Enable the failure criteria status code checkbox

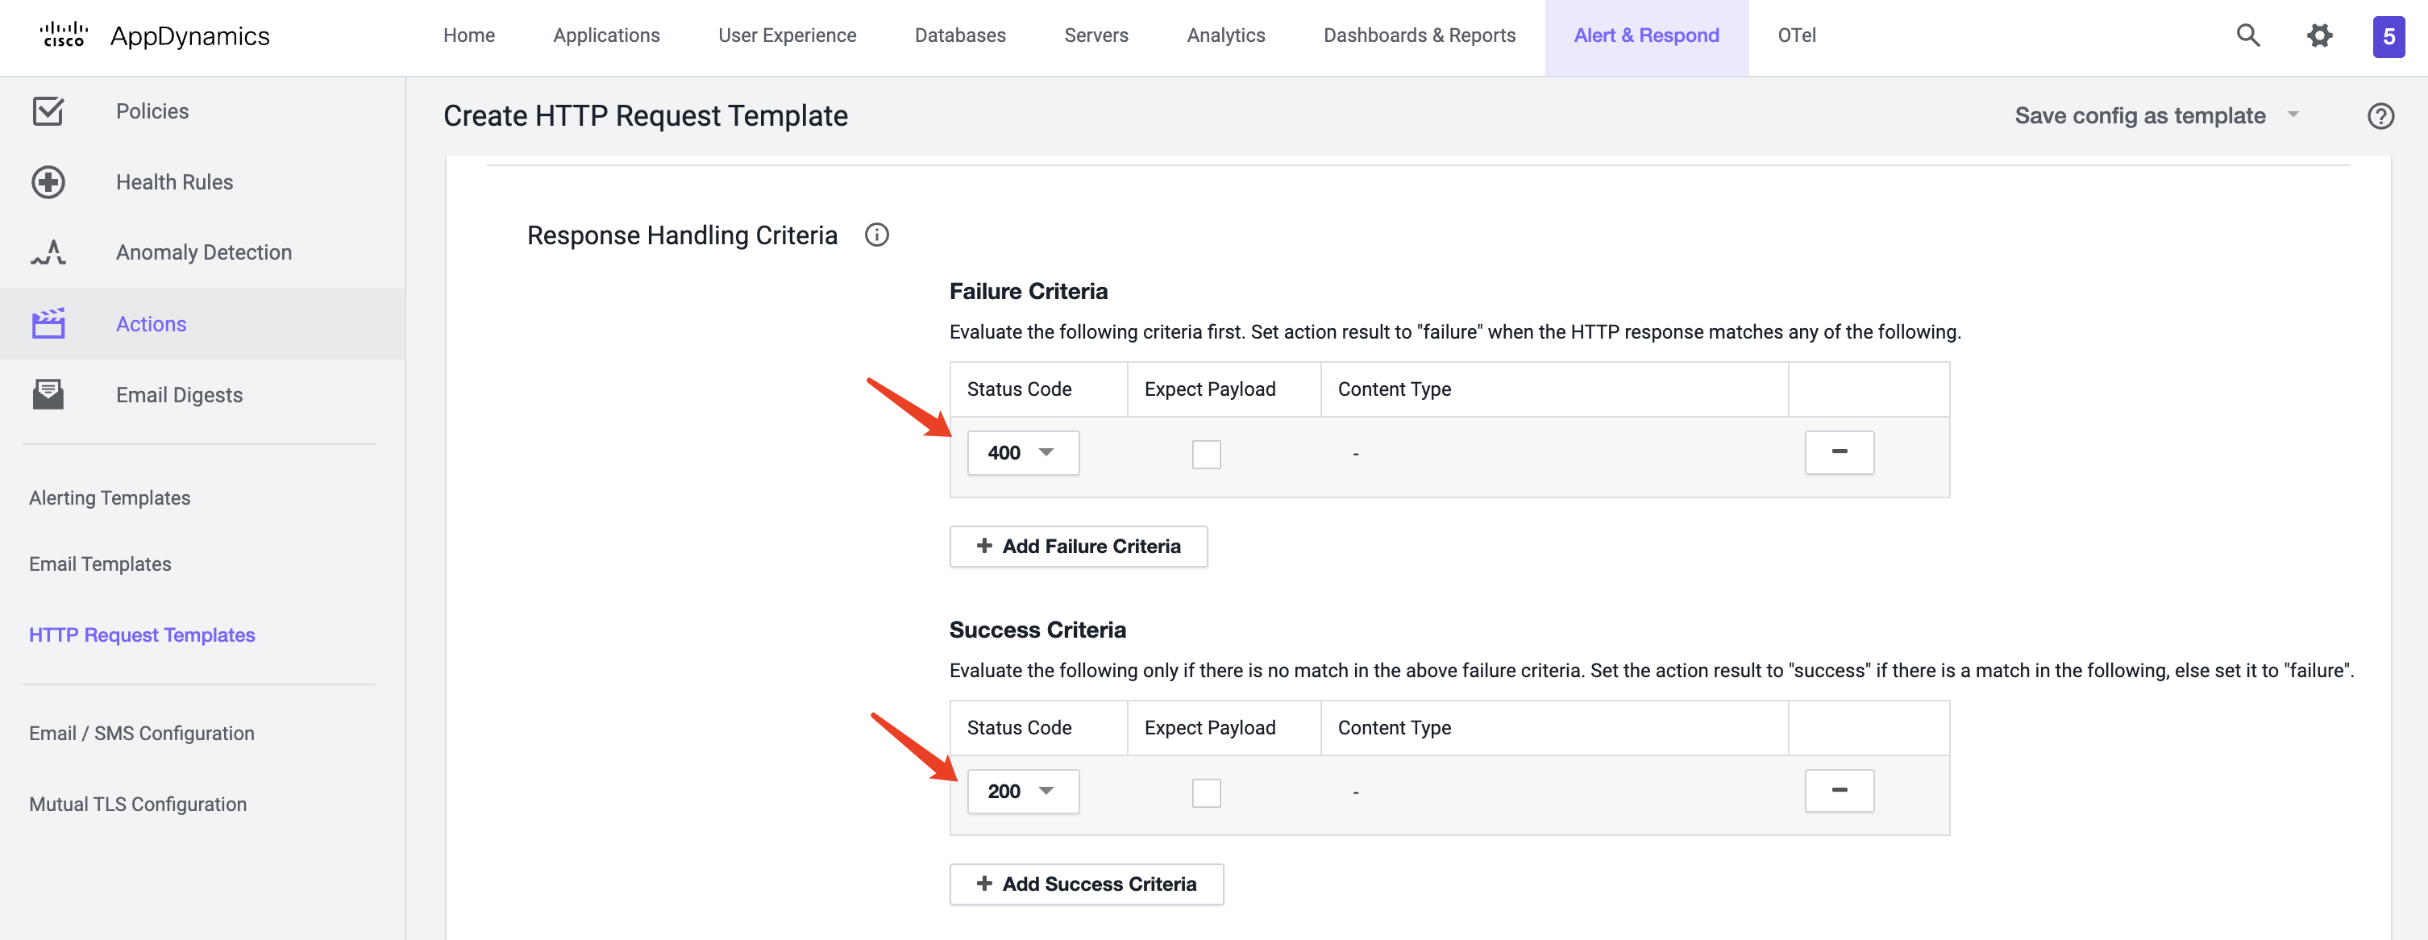(x=1206, y=452)
